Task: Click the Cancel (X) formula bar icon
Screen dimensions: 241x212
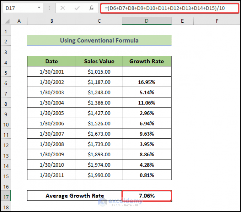Action: point(62,8)
